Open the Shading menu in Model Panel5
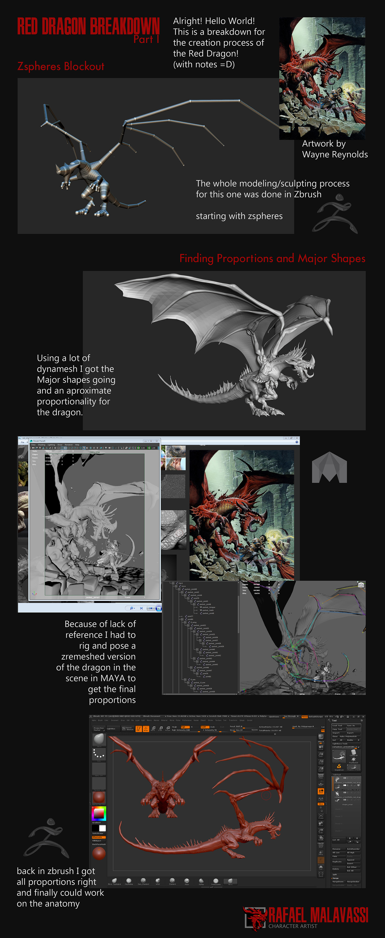Viewport: 385px width, 938px height. pyautogui.click(x=41, y=444)
